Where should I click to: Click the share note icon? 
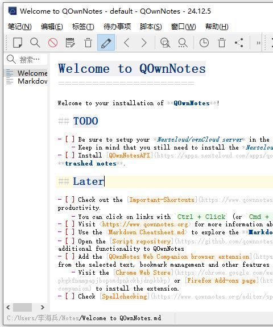click(239, 43)
